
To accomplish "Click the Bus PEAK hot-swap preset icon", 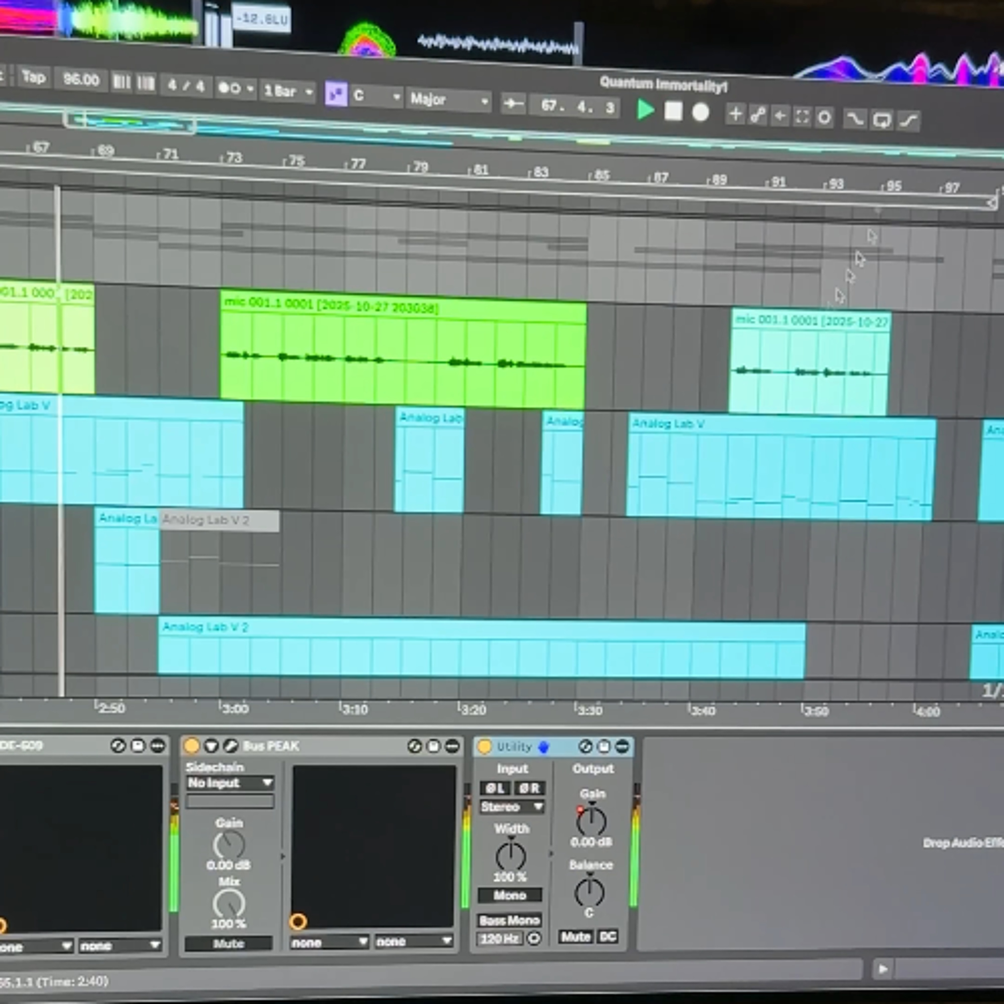I will tap(414, 747).
